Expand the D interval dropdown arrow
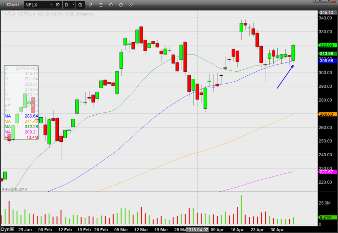 [x=74, y=5]
